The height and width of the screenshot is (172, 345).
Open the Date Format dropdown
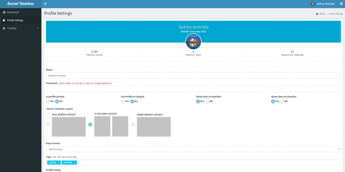pyautogui.click(x=193, y=149)
